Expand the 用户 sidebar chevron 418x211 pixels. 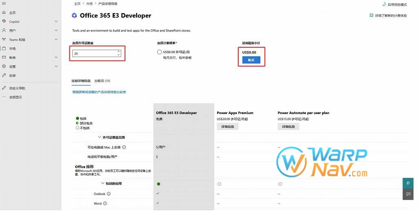[56, 30]
